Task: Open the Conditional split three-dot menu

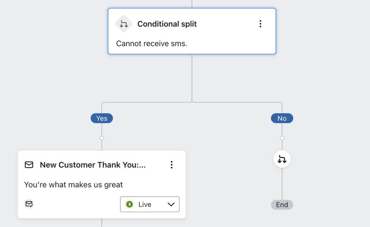Action: 260,24
